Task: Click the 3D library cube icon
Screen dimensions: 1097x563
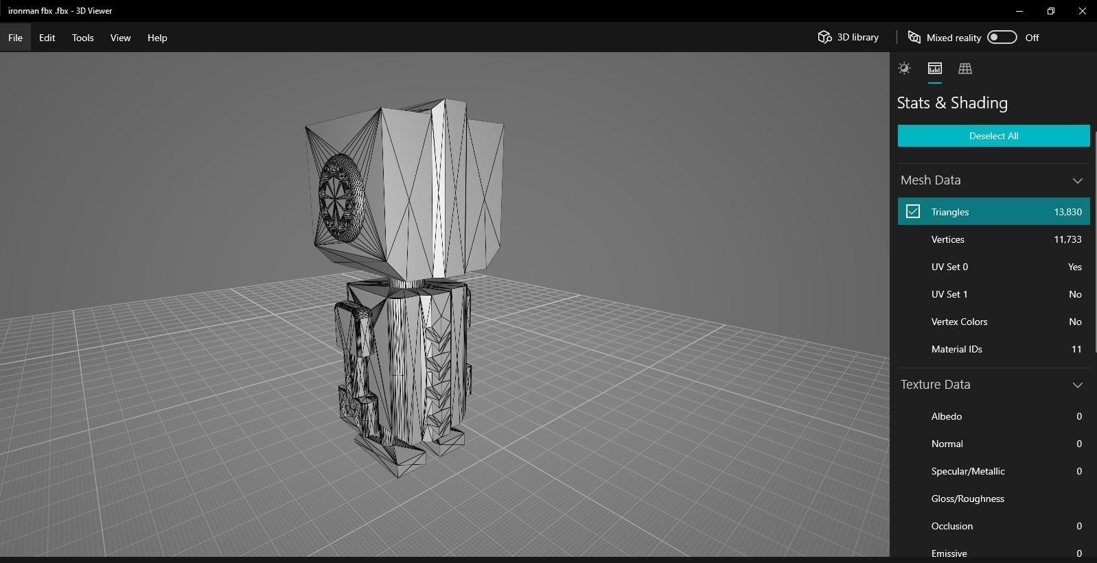Action: pyautogui.click(x=824, y=37)
